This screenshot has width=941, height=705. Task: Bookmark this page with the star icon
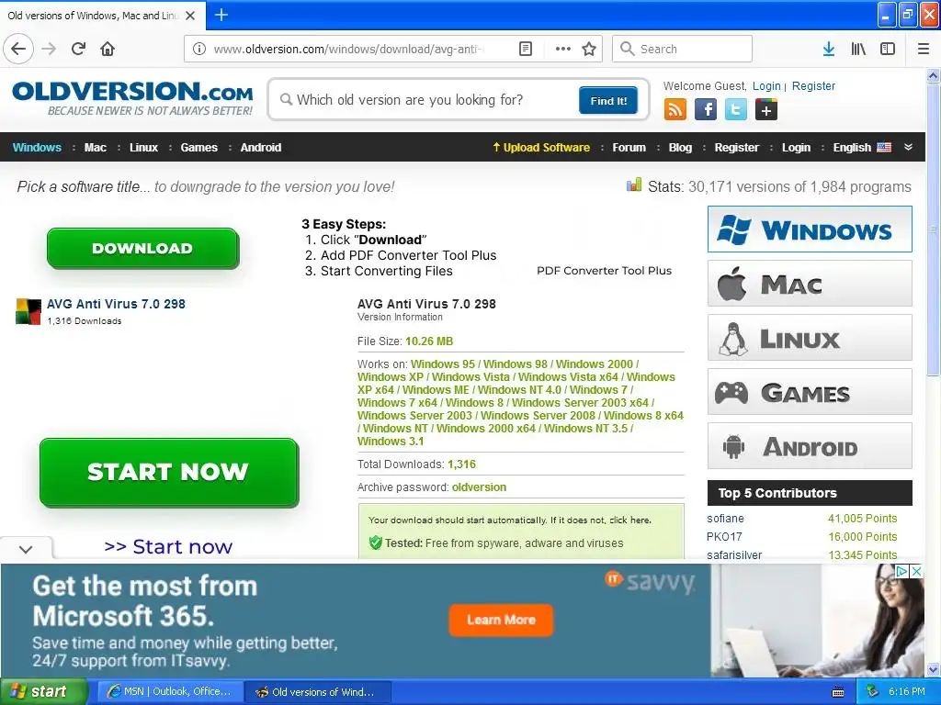tap(589, 49)
